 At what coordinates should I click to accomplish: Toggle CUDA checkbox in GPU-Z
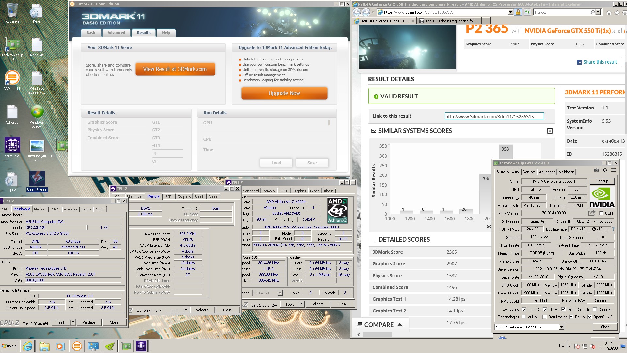coord(545,309)
